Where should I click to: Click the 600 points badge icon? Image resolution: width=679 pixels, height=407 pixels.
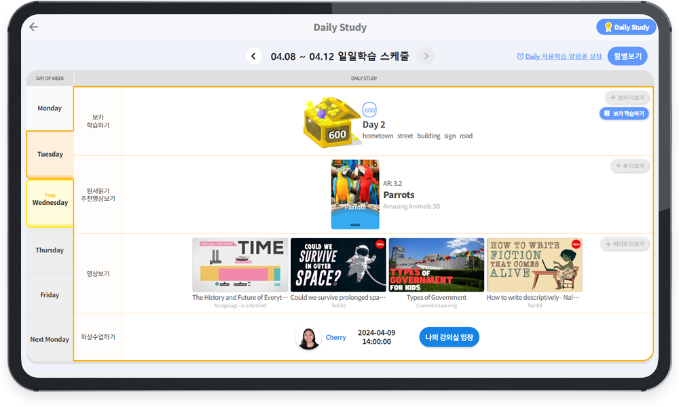(x=369, y=111)
